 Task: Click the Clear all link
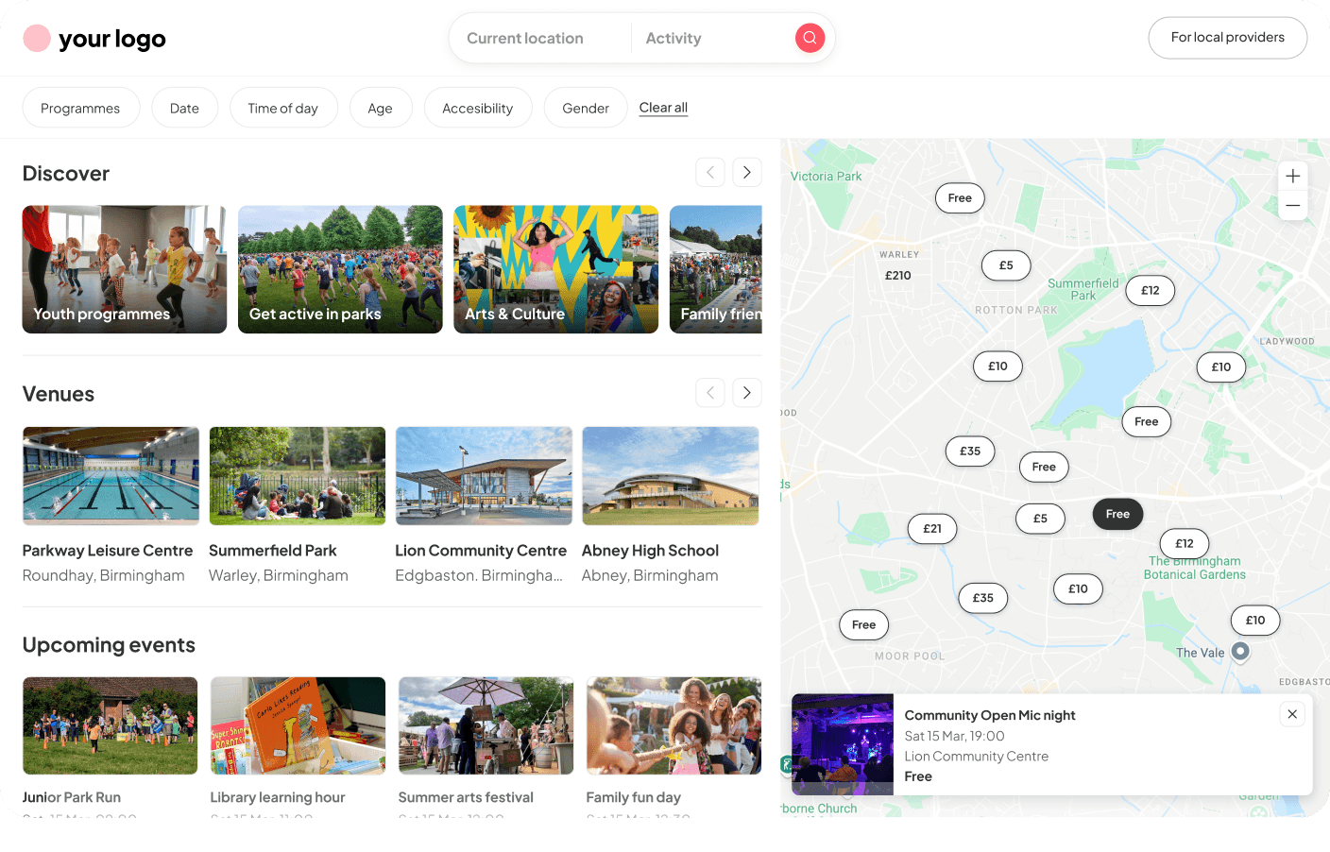[663, 108]
